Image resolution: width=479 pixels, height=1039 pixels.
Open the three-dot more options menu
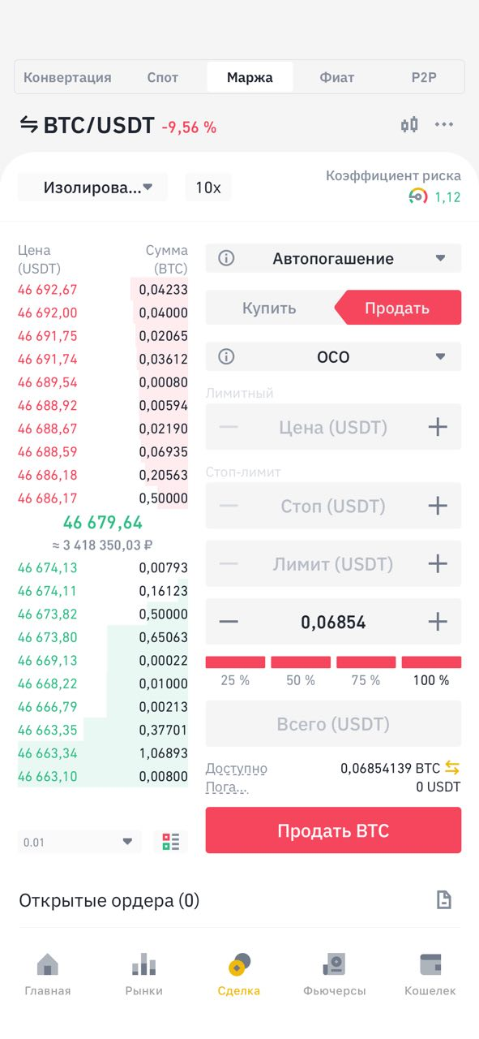click(x=444, y=125)
